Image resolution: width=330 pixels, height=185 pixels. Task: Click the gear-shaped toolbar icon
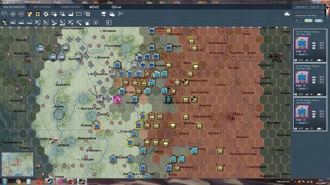click(x=46, y=14)
